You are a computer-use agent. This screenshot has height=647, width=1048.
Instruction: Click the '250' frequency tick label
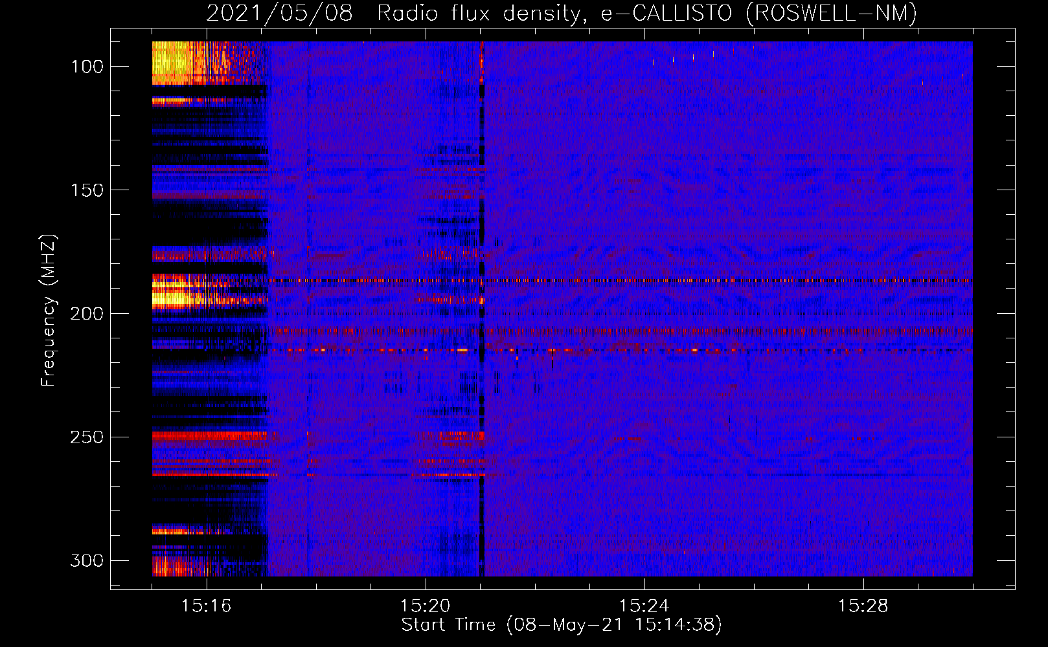pyautogui.click(x=86, y=437)
